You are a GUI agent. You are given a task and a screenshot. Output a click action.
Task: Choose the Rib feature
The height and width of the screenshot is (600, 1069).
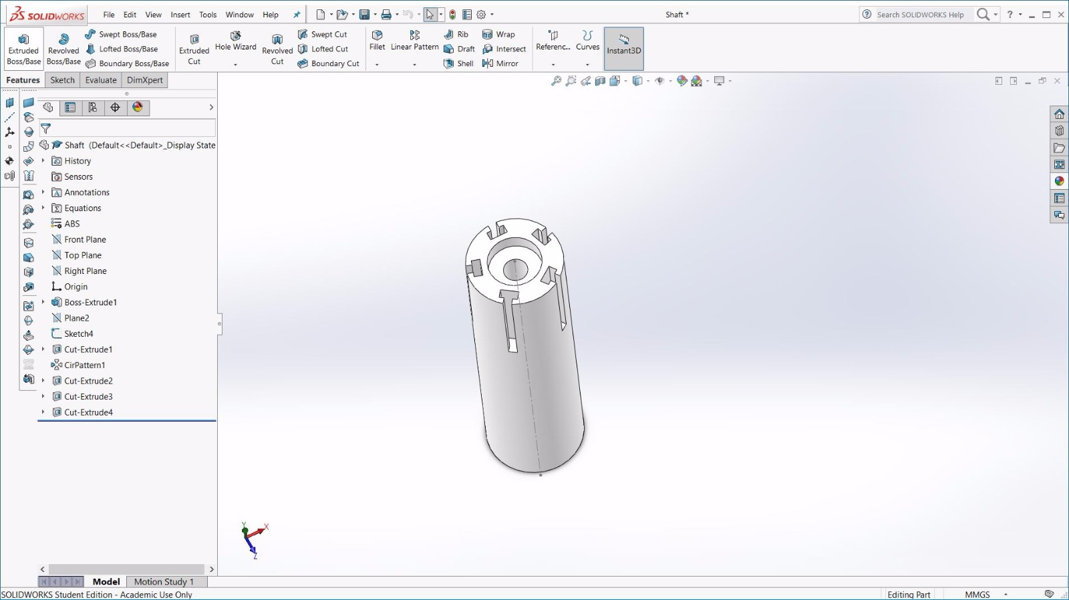pyautogui.click(x=456, y=34)
